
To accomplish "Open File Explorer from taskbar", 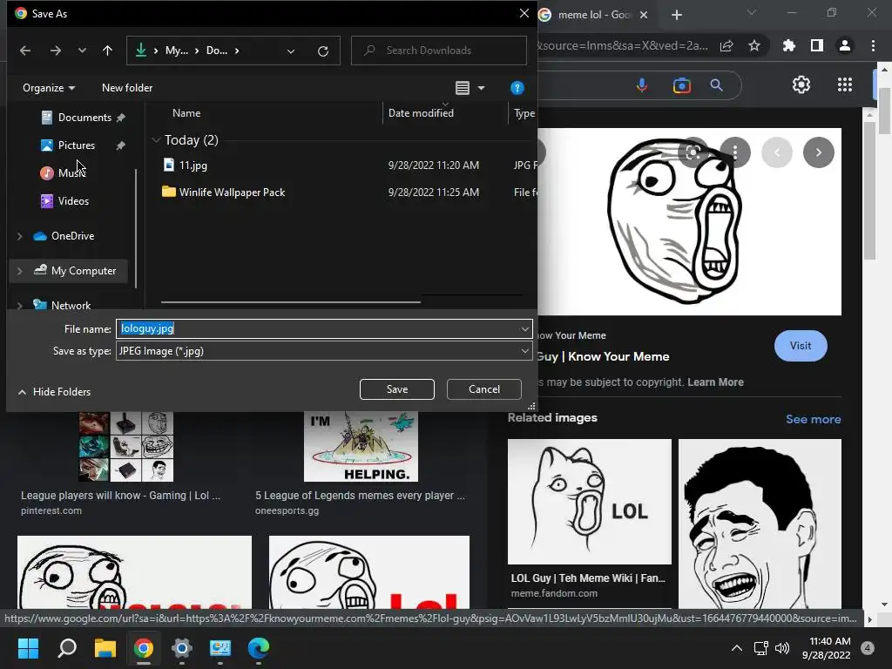I will click(x=105, y=648).
